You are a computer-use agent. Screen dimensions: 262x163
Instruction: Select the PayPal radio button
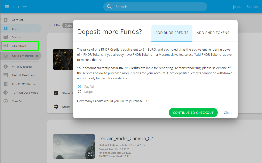tap(80, 86)
